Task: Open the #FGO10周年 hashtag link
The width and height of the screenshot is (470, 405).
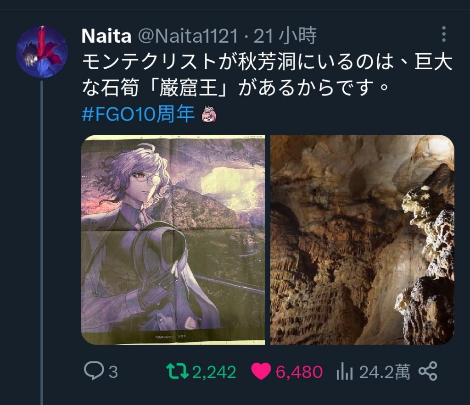Action: point(139,114)
